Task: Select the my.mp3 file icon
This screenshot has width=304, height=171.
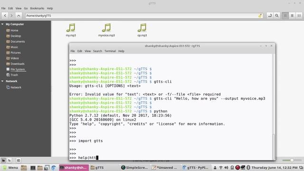Action: pos(71,28)
